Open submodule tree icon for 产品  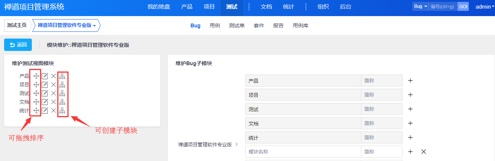tap(62, 76)
